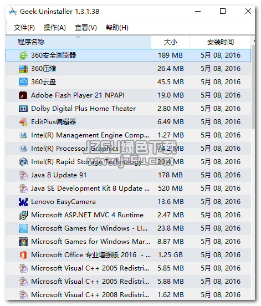The width and height of the screenshot is (261, 306).
Task: Open the 文件(F) menu
Action: pyautogui.click(x=24, y=28)
